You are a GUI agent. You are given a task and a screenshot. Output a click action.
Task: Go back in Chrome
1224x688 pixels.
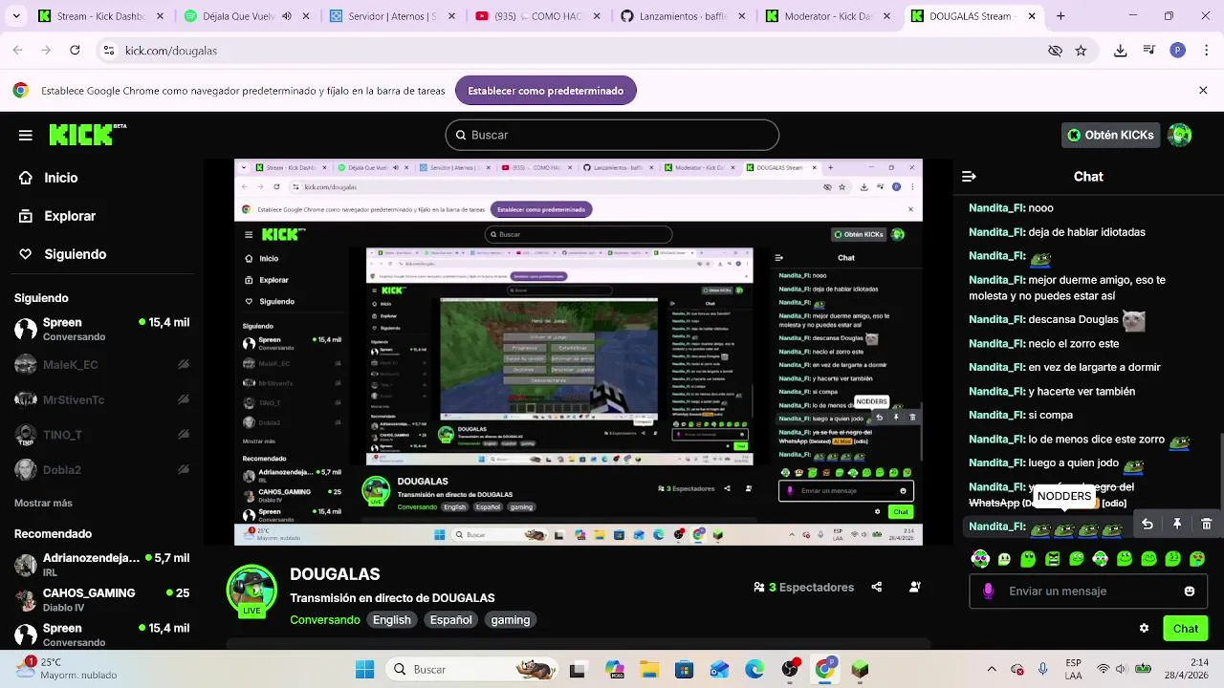(x=18, y=51)
